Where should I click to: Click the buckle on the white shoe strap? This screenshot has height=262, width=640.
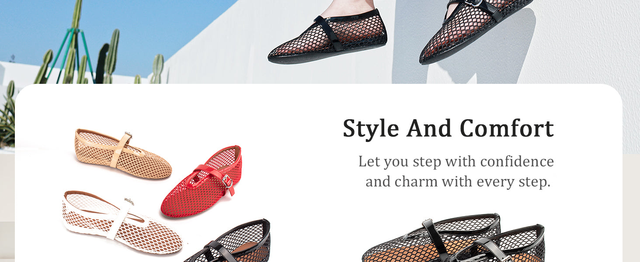point(129,201)
